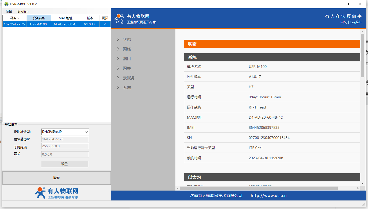The image size is (368, 209).
Task: Switch web page language to English
Action: coord(356,22)
